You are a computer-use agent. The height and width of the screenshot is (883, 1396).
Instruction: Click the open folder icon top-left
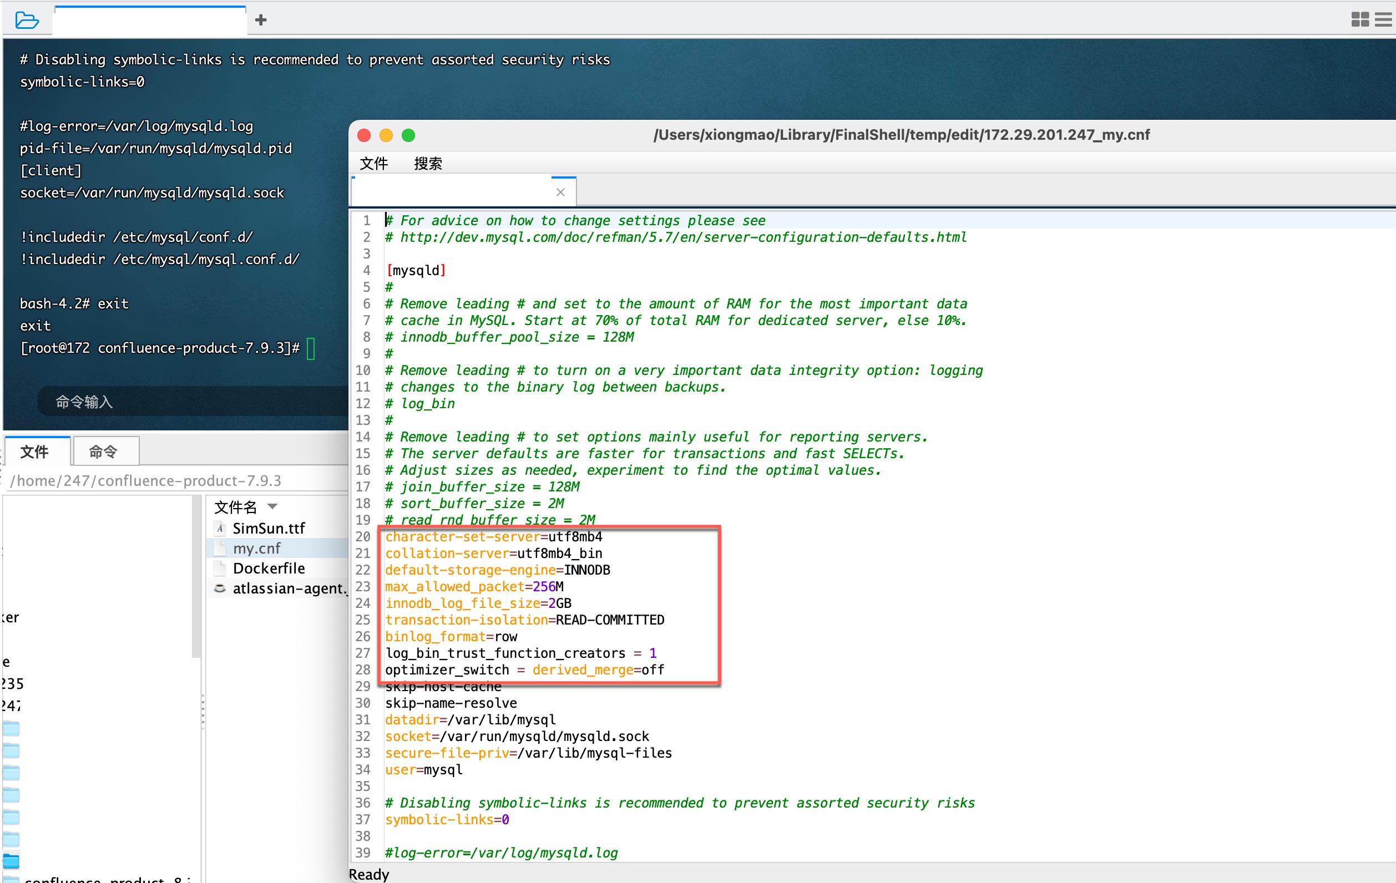[27, 21]
